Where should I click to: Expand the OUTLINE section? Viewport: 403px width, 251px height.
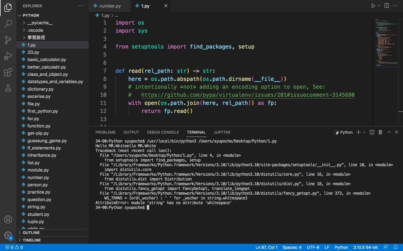point(31,233)
